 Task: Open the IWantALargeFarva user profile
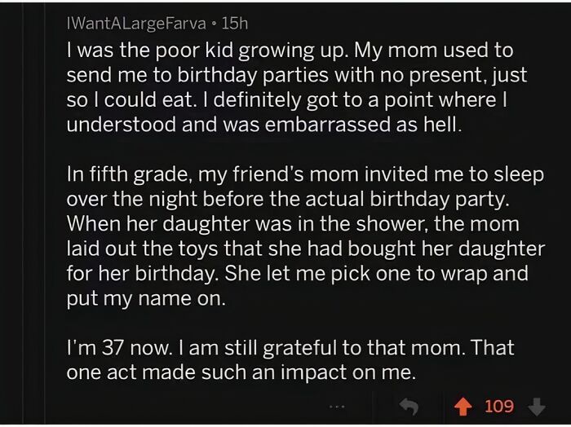tap(135, 24)
